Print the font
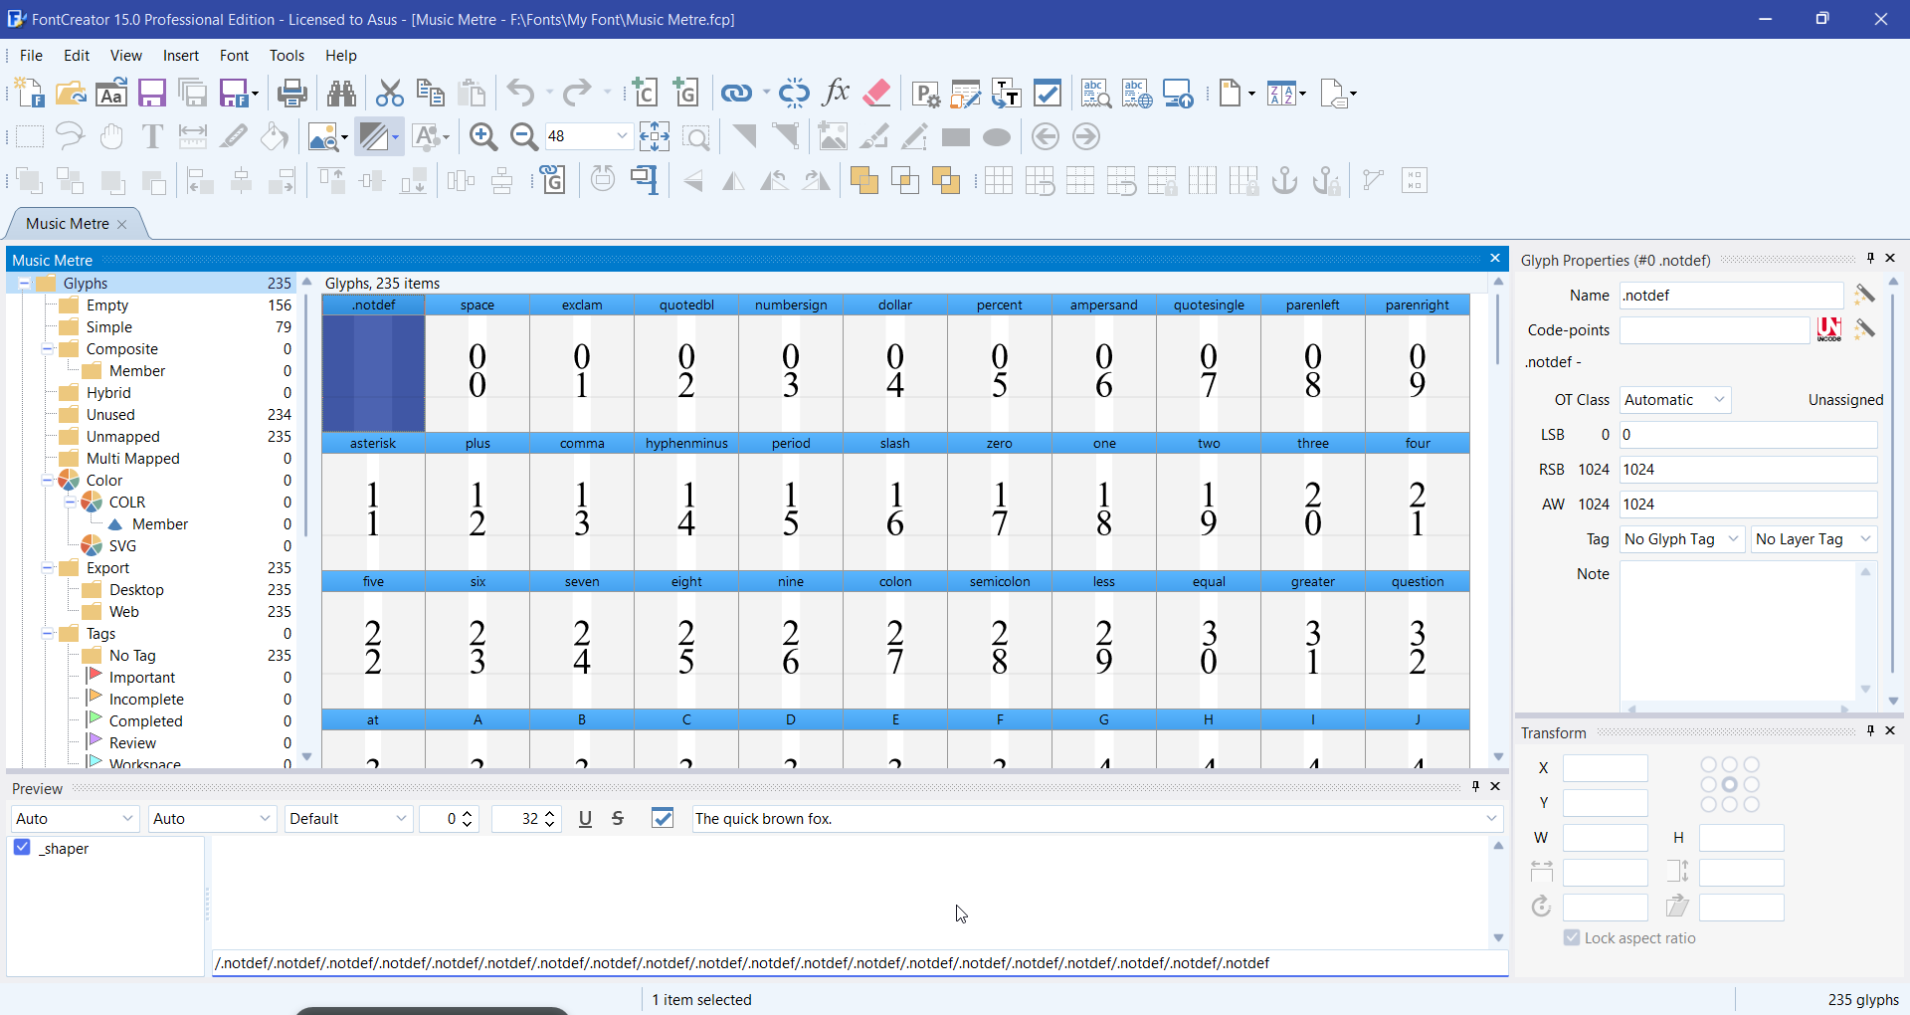1910x1015 pixels. click(292, 94)
